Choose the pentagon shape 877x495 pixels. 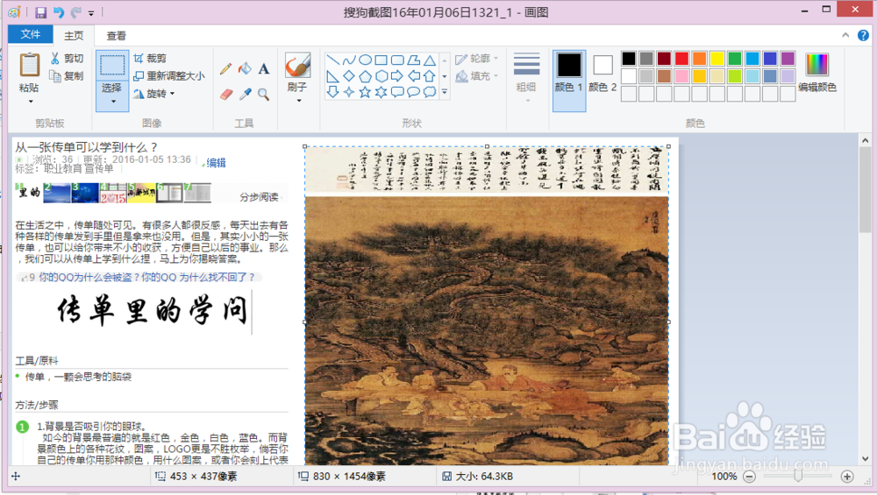coord(365,76)
